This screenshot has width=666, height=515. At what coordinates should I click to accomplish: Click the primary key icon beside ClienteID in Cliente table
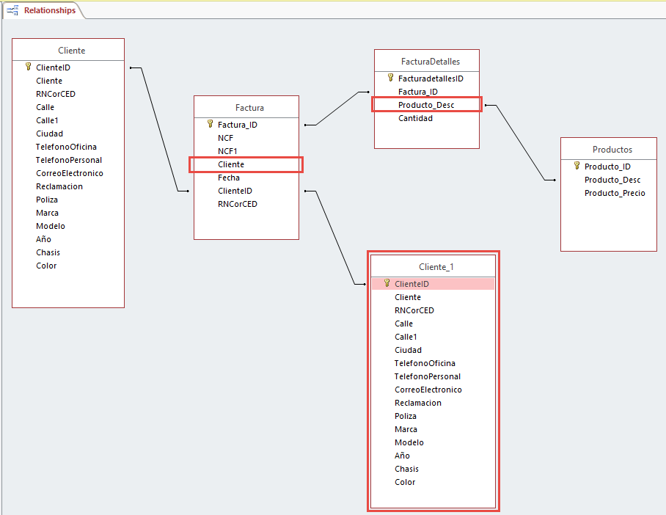click(29, 67)
